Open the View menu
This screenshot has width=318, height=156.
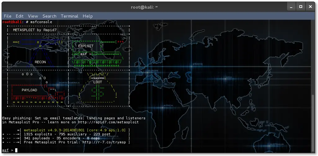coord(33,16)
